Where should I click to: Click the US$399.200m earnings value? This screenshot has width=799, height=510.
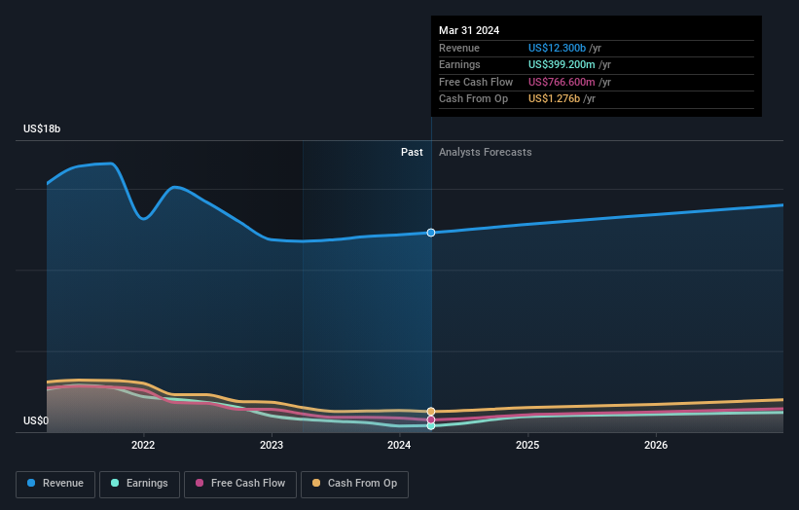562,64
